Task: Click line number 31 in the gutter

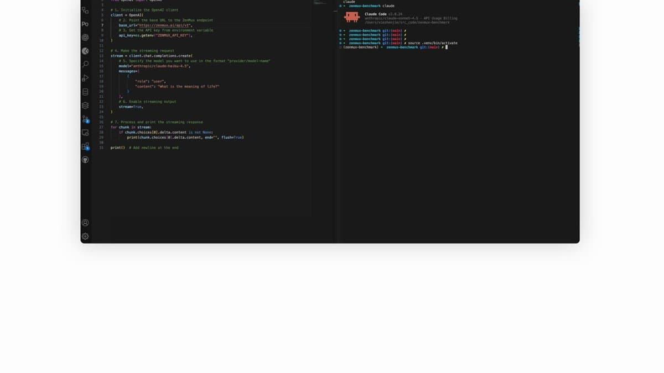Action: (x=101, y=148)
